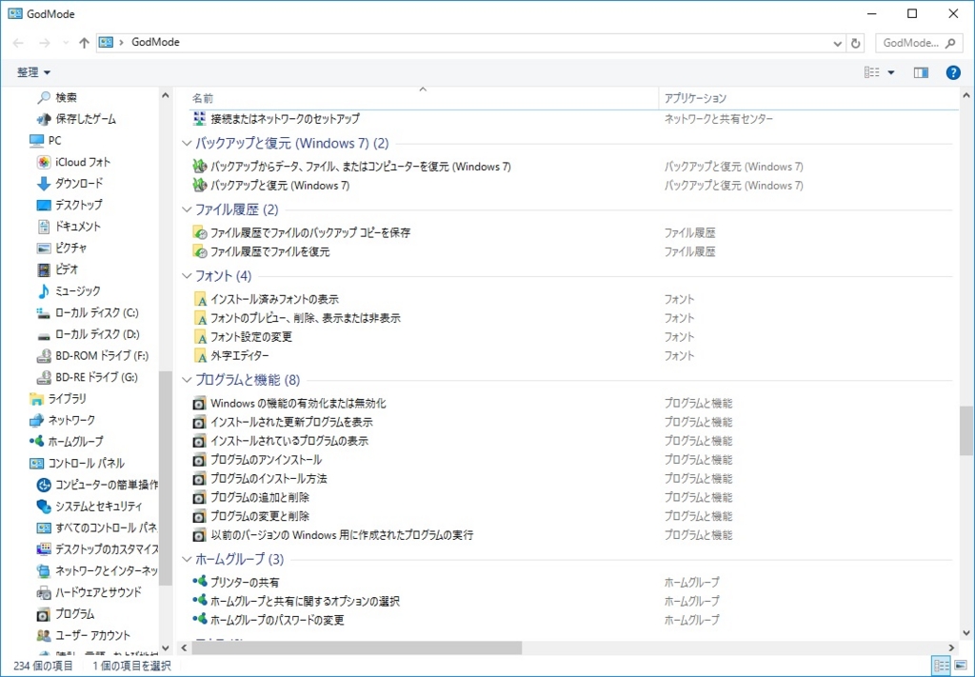Screen dimensions: 975x677
Task: Collapse the プログラムと機能 group
Action: (187, 380)
